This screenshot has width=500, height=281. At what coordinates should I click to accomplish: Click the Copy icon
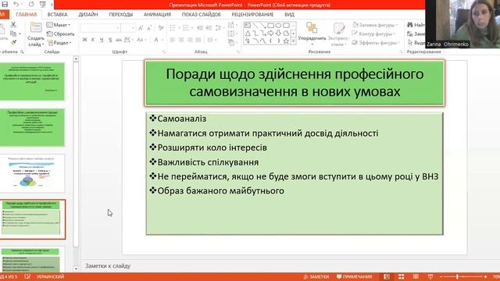(13, 33)
